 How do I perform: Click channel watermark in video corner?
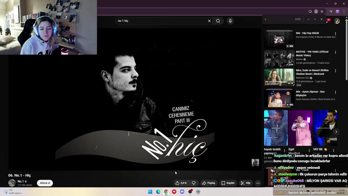255,163
